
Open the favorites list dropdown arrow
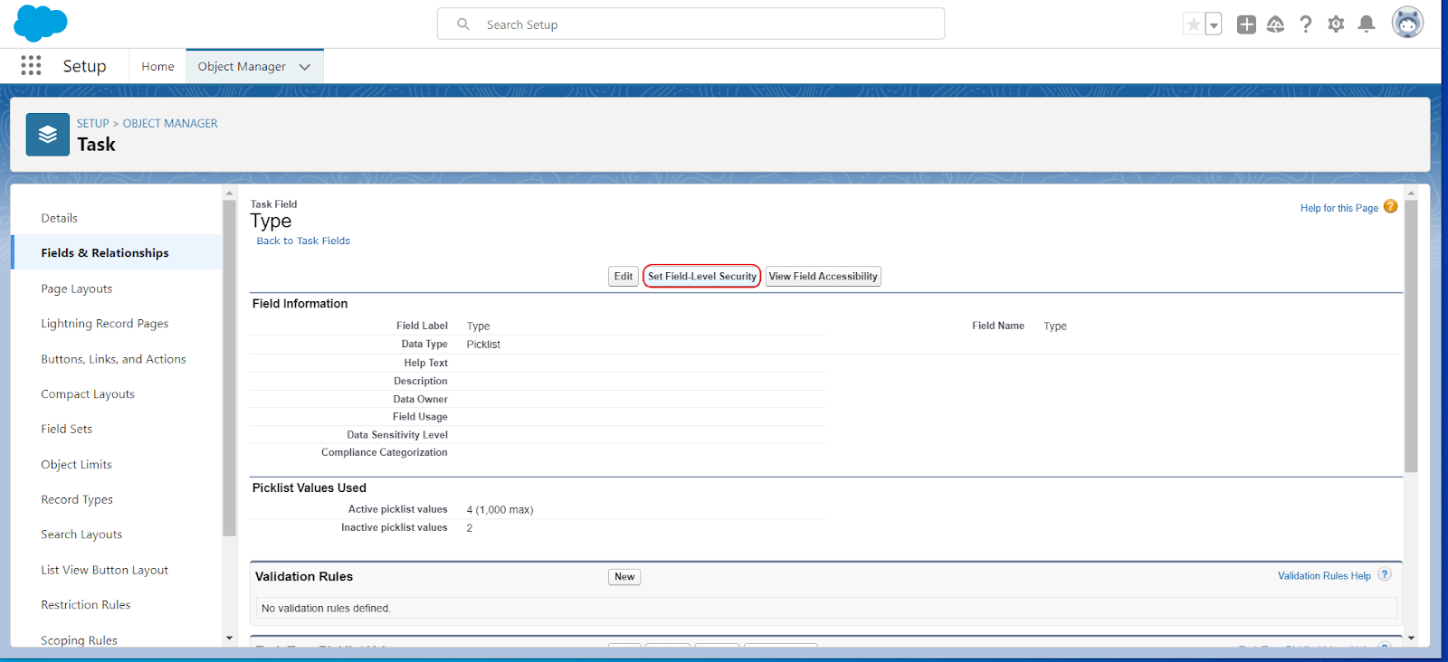[x=1214, y=24]
